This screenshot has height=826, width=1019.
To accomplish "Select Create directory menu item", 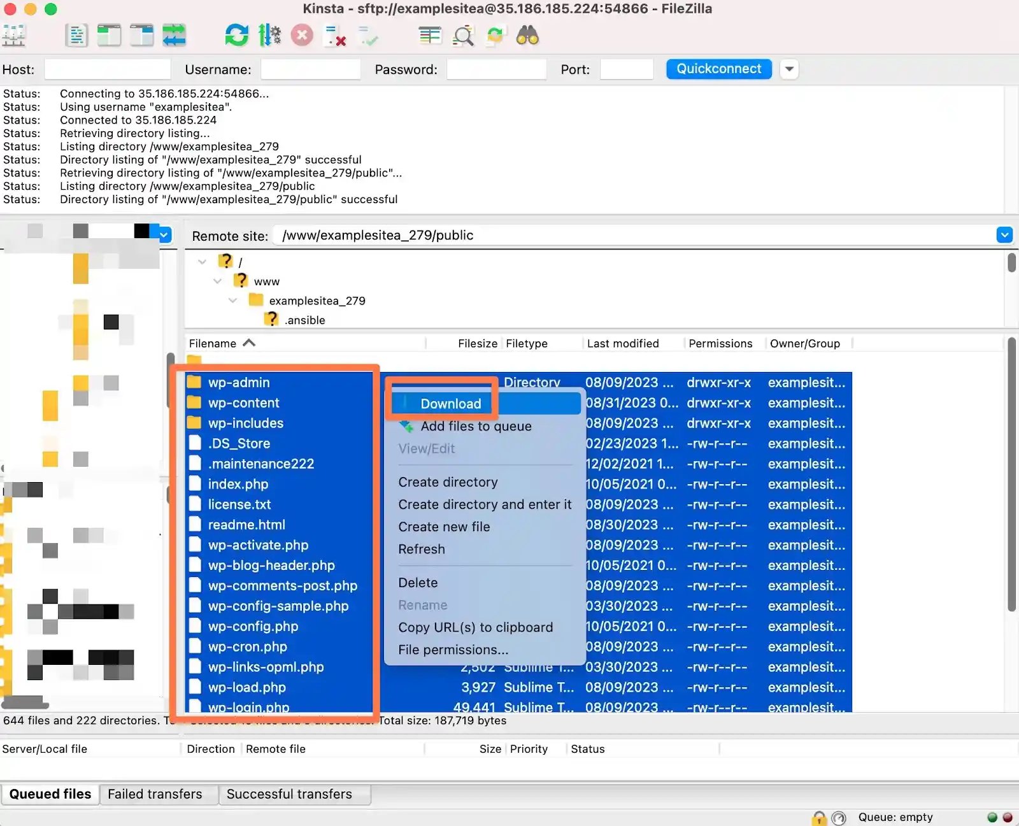I will 448,482.
